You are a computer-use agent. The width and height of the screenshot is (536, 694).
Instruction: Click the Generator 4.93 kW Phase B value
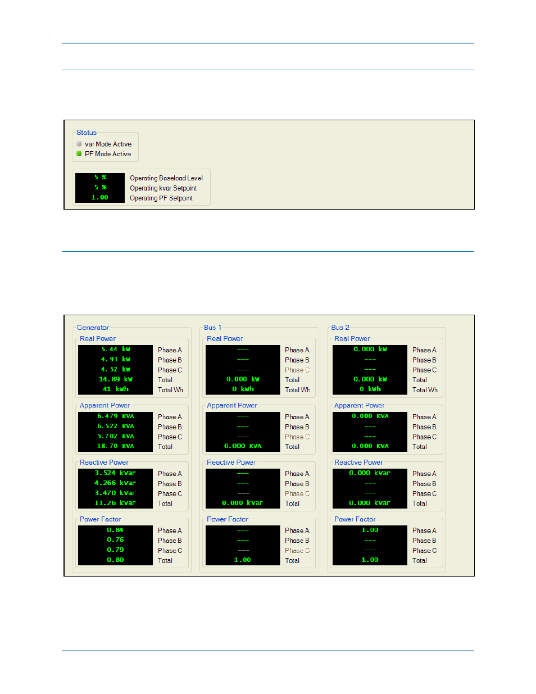[116, 360]
